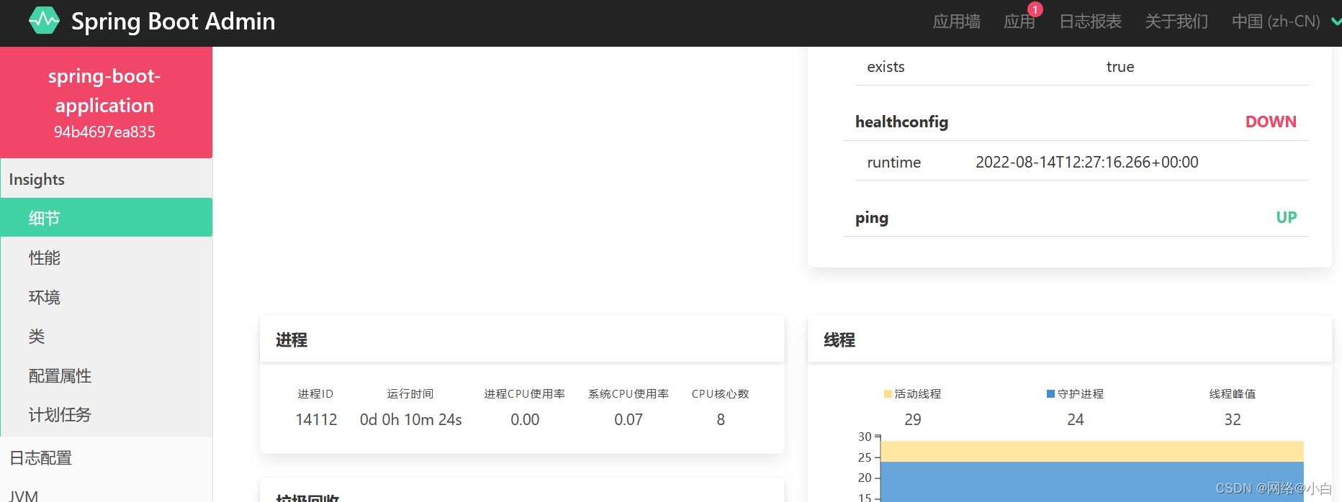Click the daemon thread count 24
The height and width of the screenshot is (502, 1342).
[x=1076, y=419]
